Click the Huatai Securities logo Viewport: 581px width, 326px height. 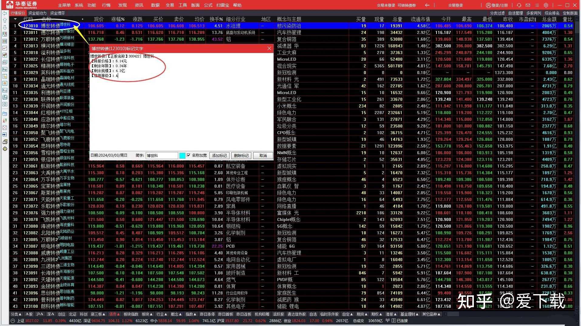(x=22, y=5)
